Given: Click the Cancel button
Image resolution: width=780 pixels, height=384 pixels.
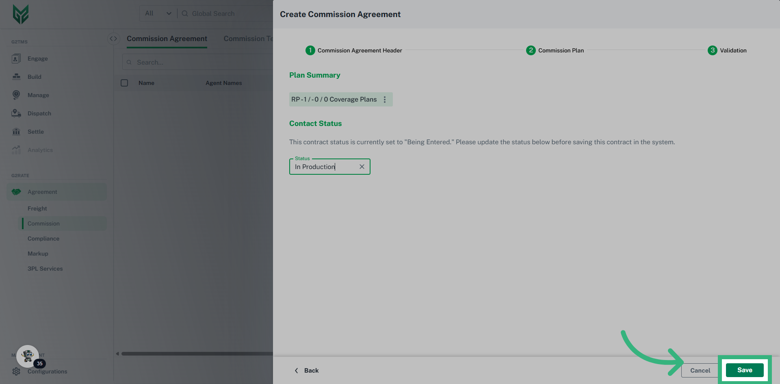Looking at the screenshot, I should coord(700,370).
